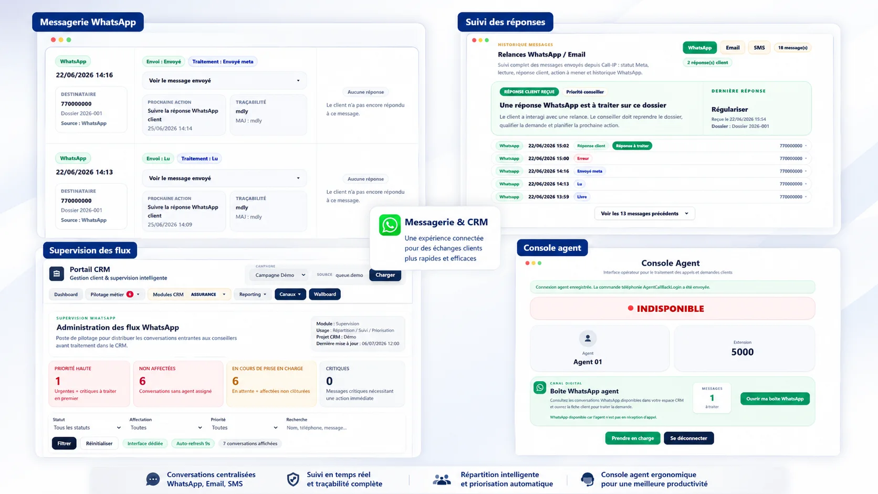Click the Traitement : Envoyé meta badge
The height and width of the screenshot is (494, 878).
pos(223,61)
